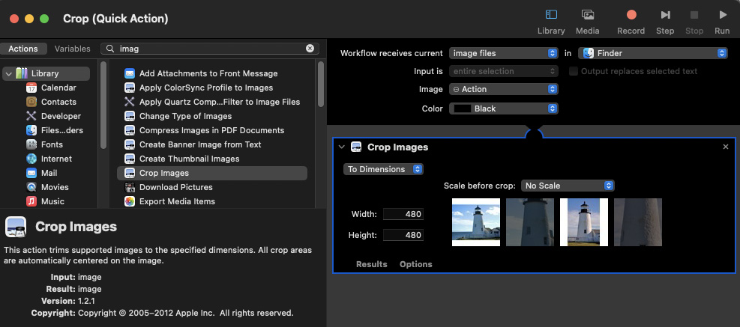Toggle the Library panel toolbar icon
740x327 pixels.
pos(551,15)
